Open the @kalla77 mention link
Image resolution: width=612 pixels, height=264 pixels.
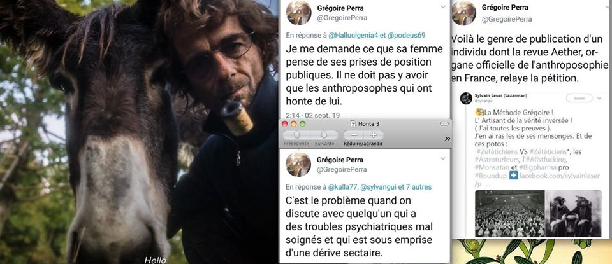[x=342, y=187]
